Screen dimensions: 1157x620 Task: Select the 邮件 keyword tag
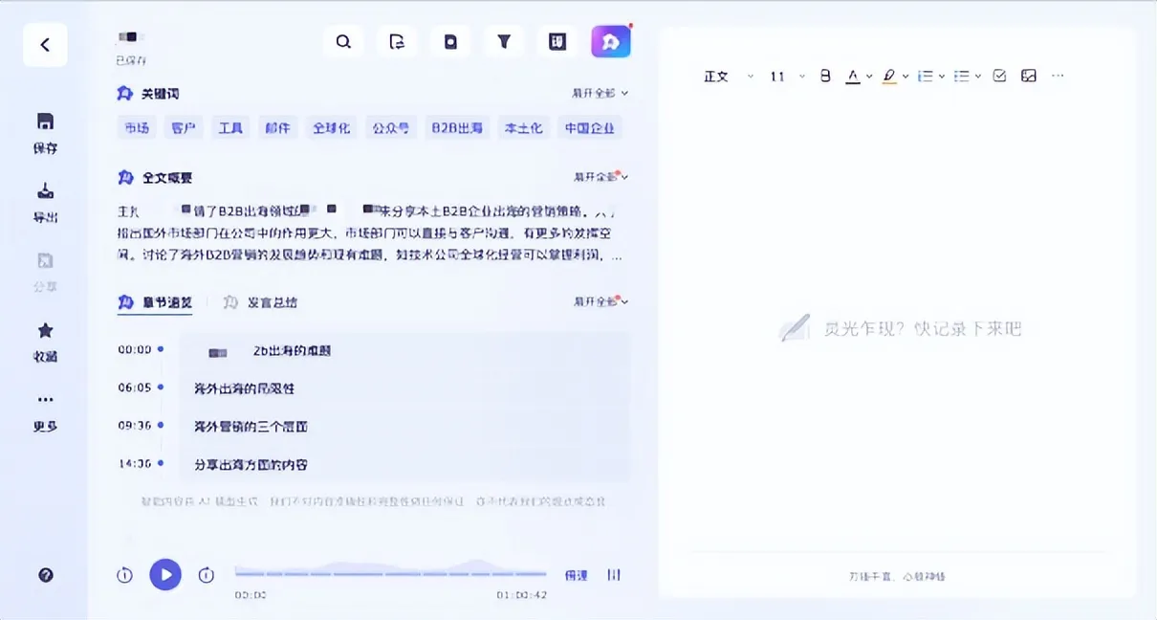(277, 127)
